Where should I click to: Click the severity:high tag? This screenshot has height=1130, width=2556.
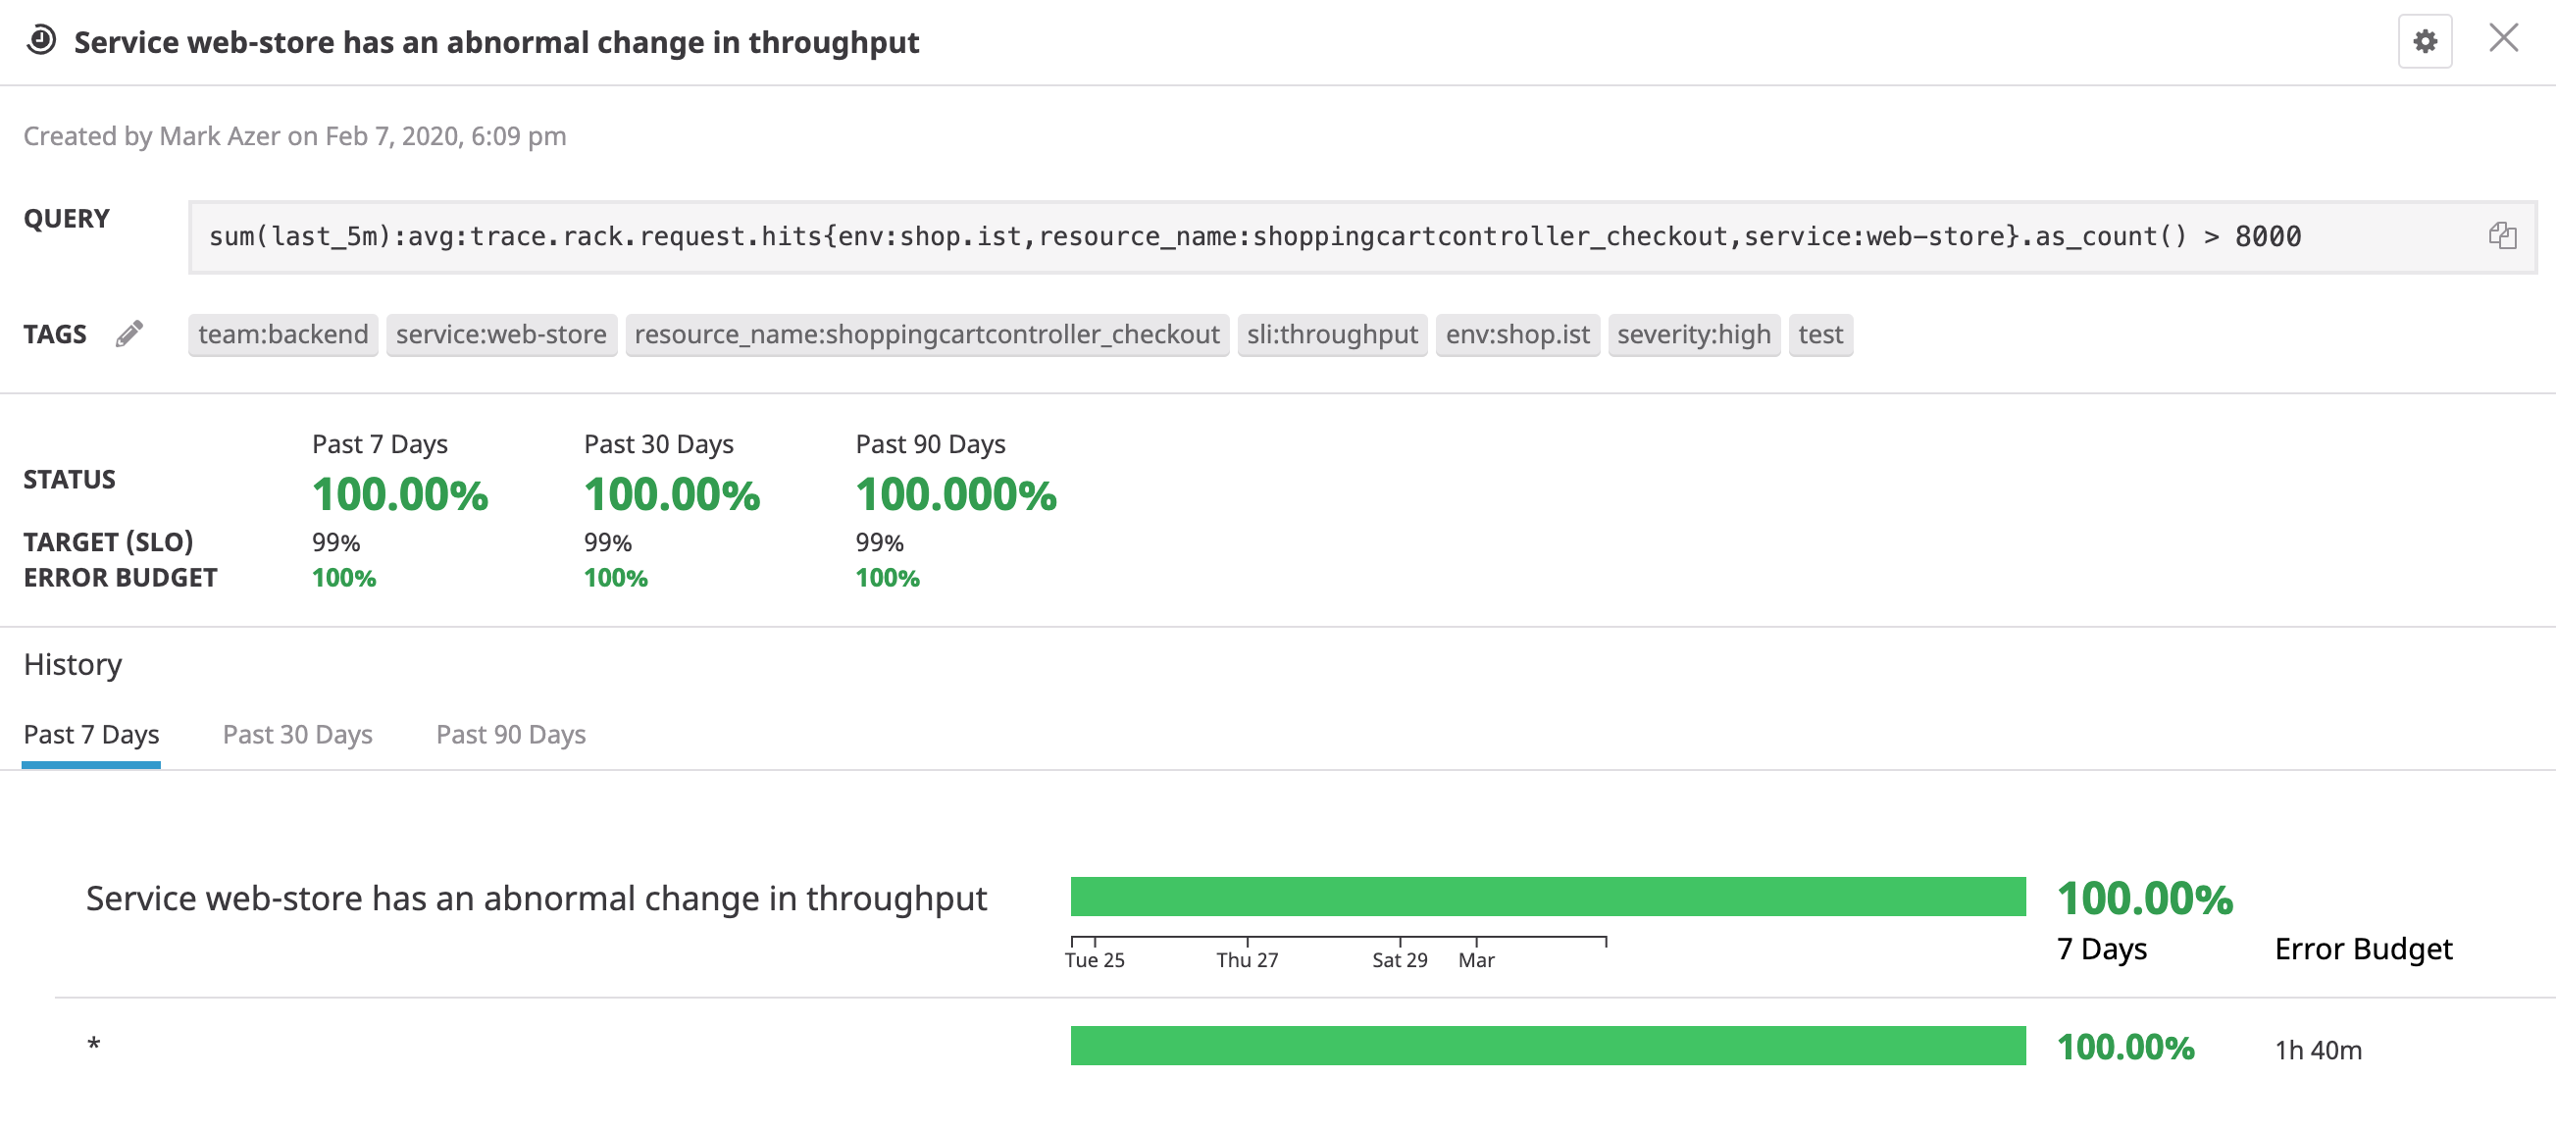(x=1693, y=334)
